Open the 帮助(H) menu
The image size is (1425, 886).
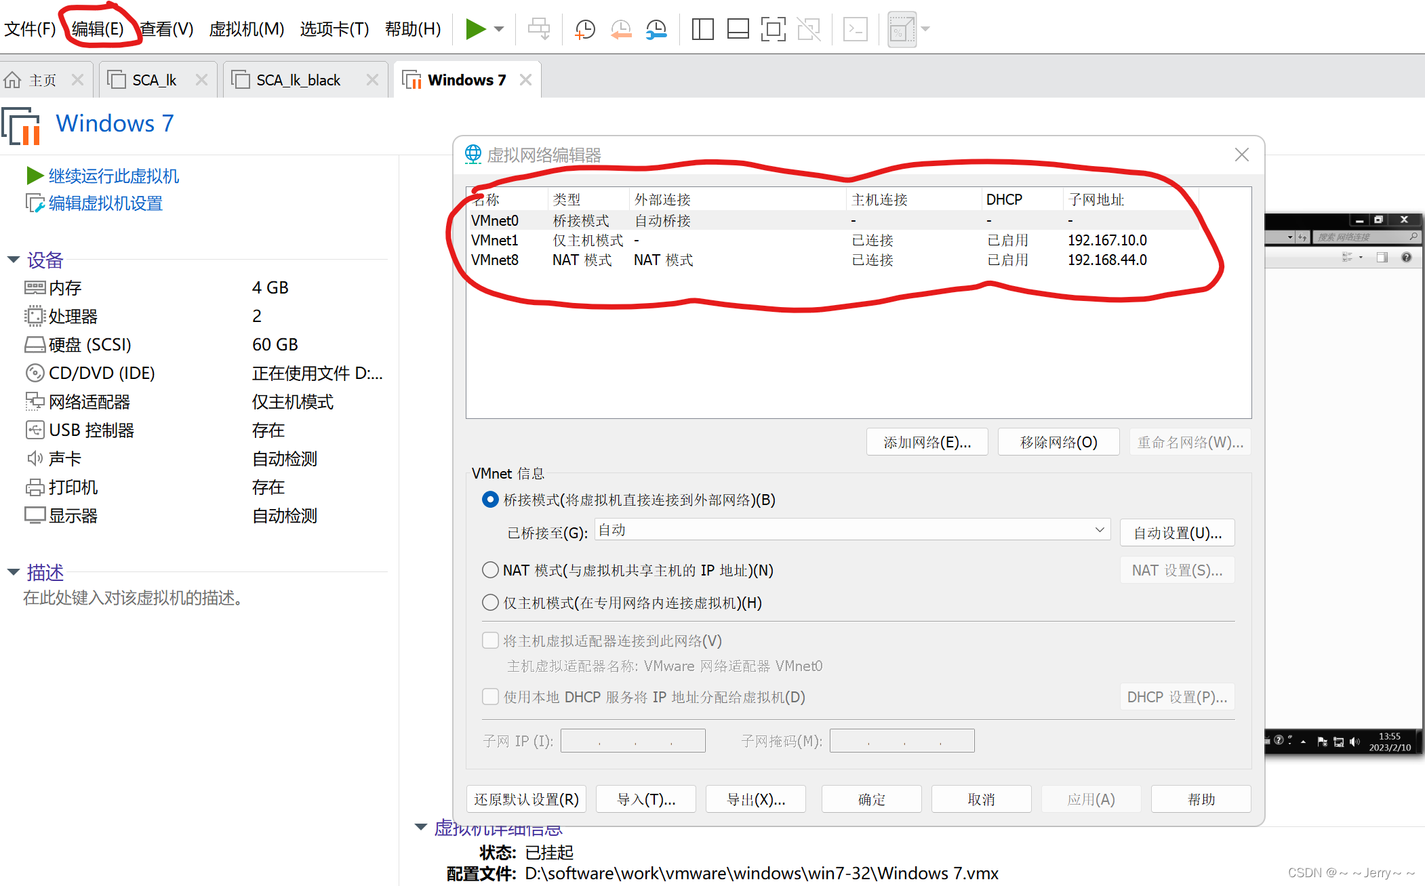tap(413, 29)
